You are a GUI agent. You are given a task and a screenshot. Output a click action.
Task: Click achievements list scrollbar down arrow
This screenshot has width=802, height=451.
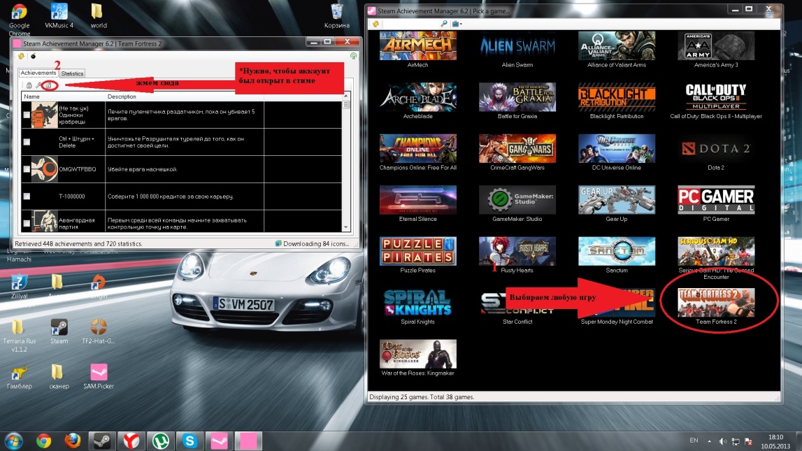pos(346,227)
